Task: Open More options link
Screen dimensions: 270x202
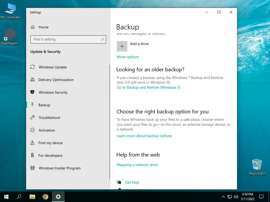Action: (128, 57)
